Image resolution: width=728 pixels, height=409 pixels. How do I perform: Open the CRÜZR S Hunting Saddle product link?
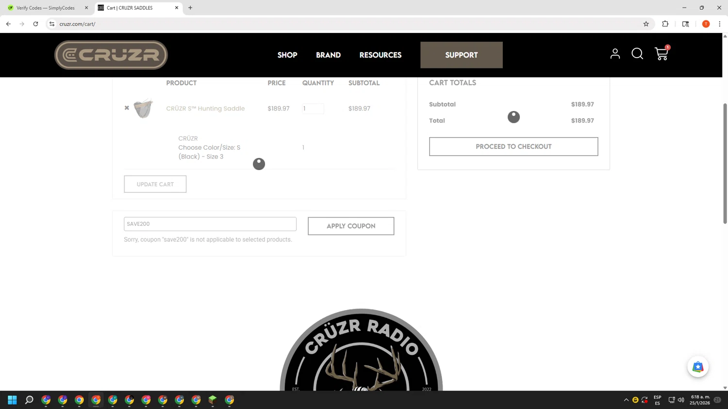[205, 109]
